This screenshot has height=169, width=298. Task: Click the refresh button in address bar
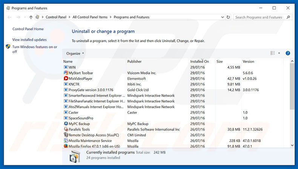tap(228, 17)
